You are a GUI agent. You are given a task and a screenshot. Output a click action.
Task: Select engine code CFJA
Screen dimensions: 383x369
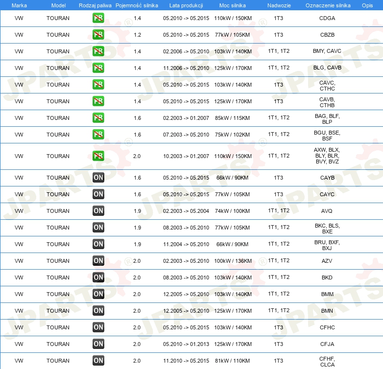coord(327,344)
